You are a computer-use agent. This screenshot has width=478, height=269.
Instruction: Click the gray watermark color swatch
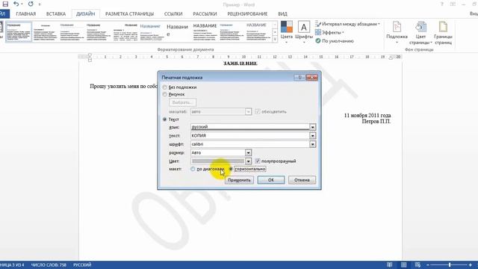coord(218,161)
